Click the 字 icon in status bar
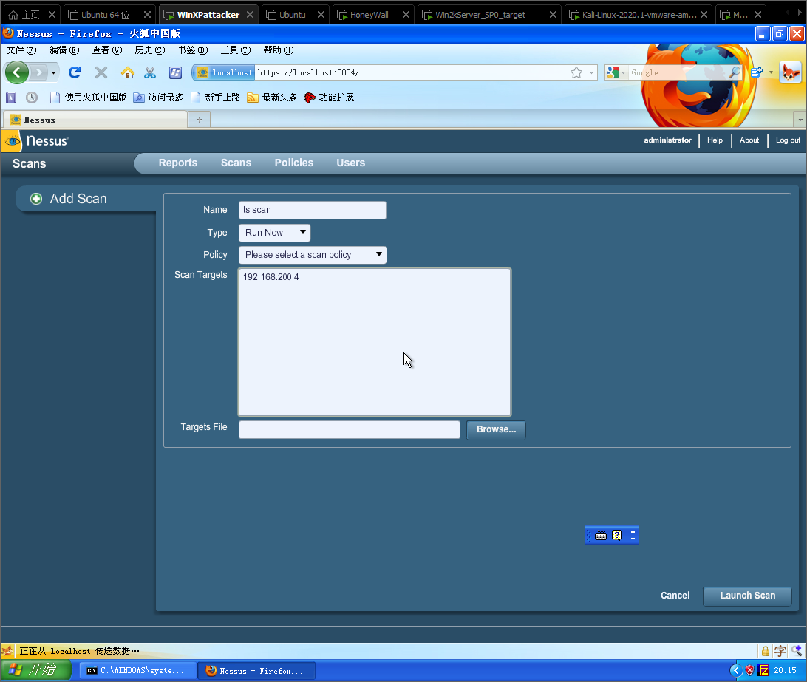807x682 pixels. click(x=780, y=651)
